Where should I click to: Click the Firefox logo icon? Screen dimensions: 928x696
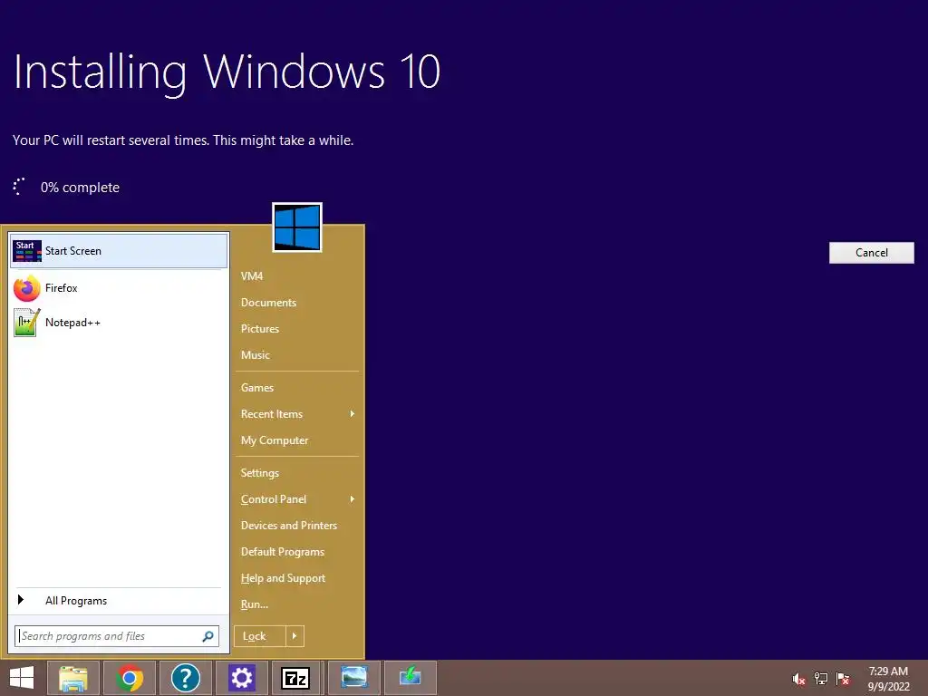coord(26,288)
